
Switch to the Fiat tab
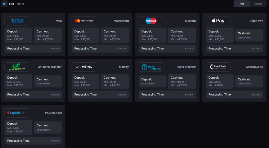tap(242, 4)
